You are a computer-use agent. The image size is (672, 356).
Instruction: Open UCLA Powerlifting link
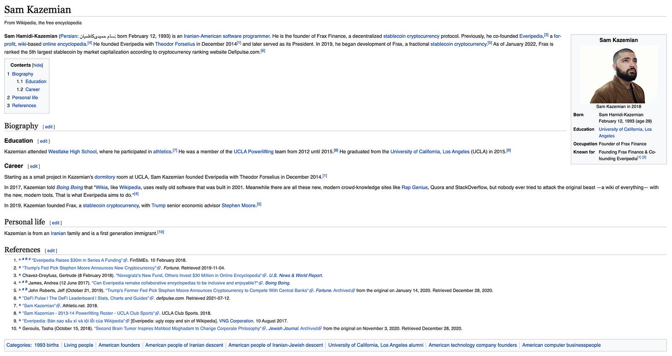pos(253,151)
